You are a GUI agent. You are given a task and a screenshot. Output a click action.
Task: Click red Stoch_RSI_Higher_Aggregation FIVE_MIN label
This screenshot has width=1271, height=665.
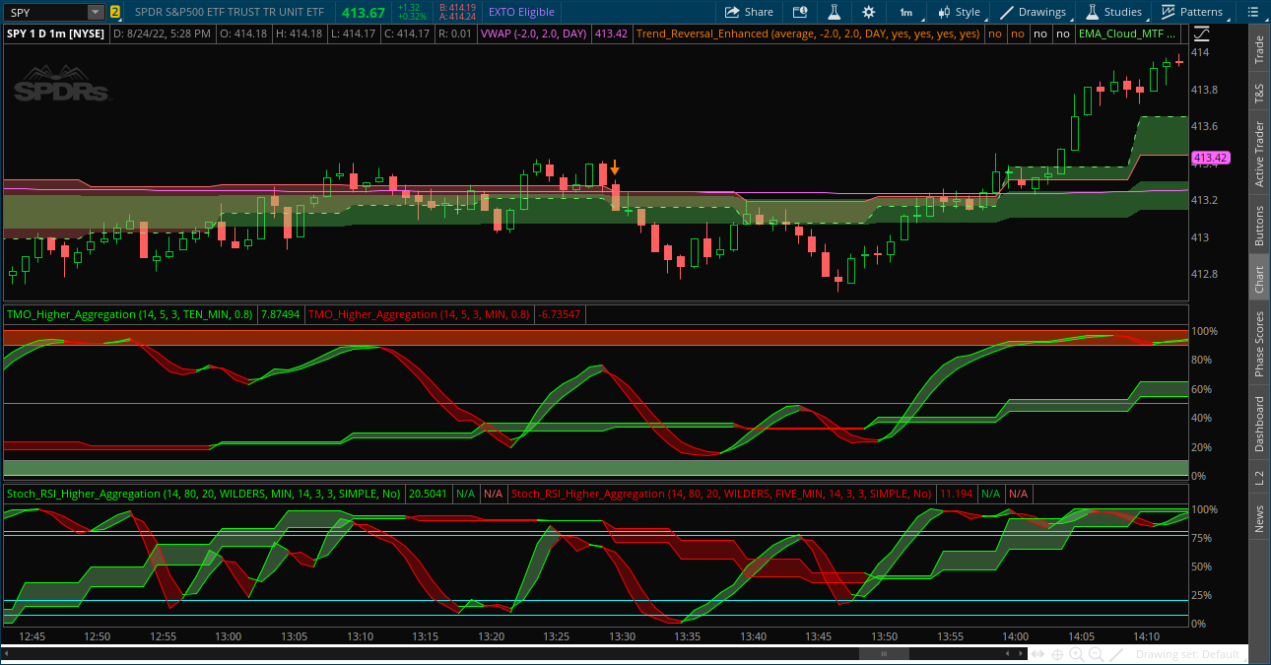pos(720,494)
